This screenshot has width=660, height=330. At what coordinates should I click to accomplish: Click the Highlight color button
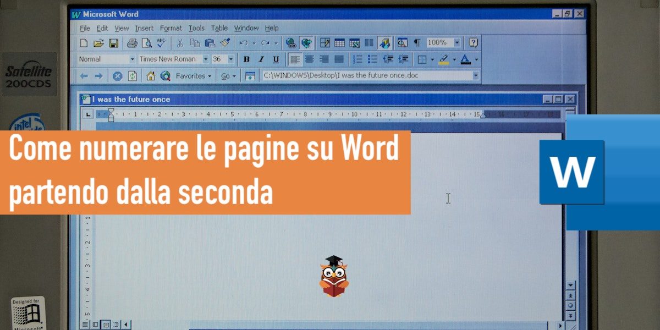pyautogui.click(x=444, y=59)
